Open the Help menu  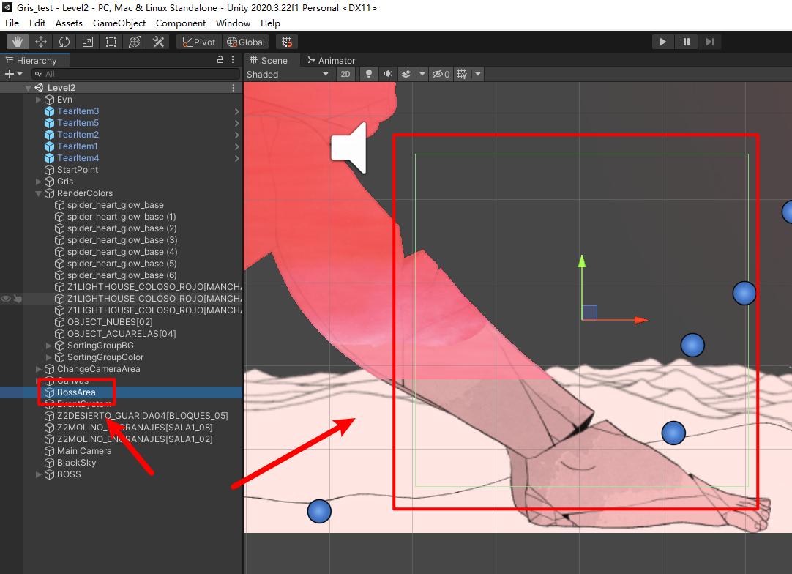tap(270, 23)
